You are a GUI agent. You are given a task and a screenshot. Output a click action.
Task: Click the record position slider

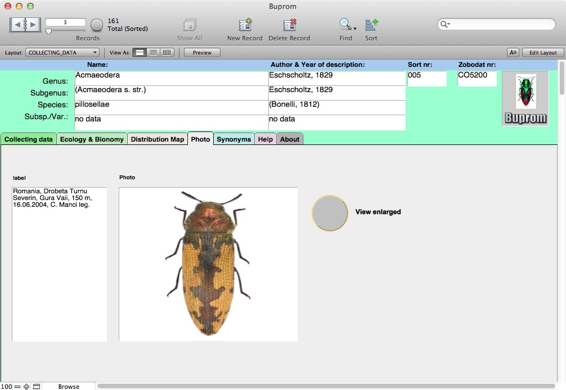click(49, 31)
